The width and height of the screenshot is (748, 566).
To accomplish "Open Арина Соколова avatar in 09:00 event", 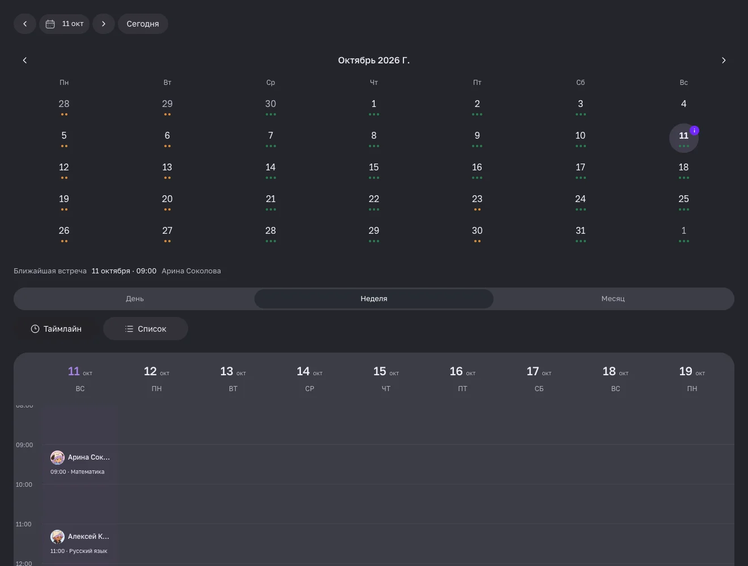I will coord(57,457).
